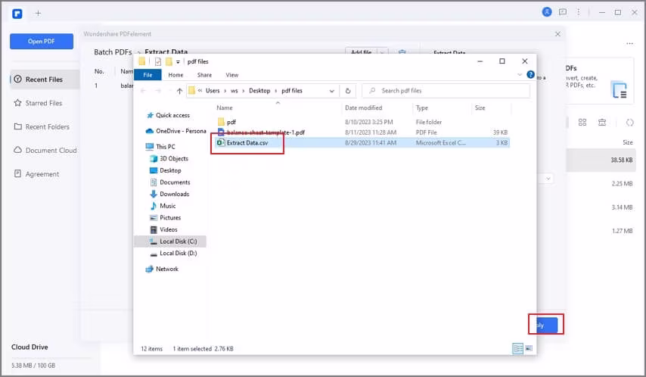Screen dimensions: 646x377
Task: Close the Wondershare PDFelement batch dialog
Action: tap(557, 34)
